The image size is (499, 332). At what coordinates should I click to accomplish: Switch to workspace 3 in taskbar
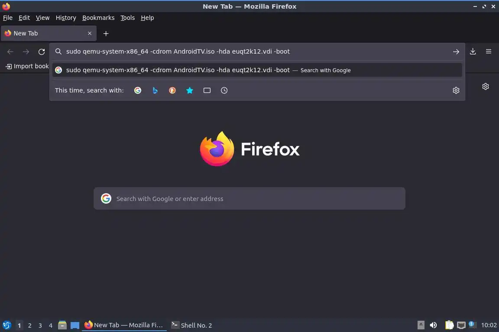pyautogui.click(x=40, y=326)
